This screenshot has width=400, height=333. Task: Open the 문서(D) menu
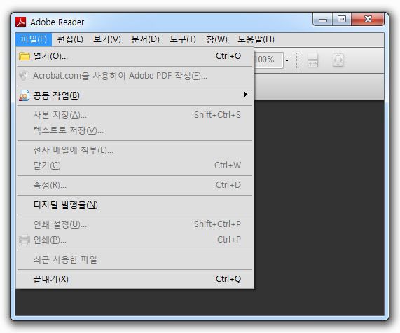(145, 39)
